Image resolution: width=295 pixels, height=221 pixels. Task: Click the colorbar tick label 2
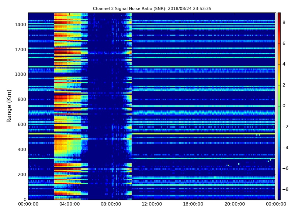pos(284,85)
